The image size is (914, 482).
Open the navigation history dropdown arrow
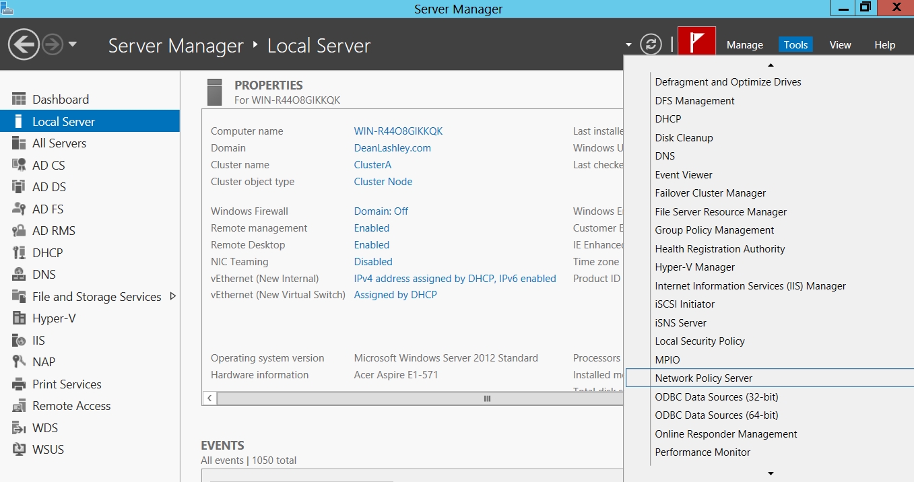(x=73, y=45)
